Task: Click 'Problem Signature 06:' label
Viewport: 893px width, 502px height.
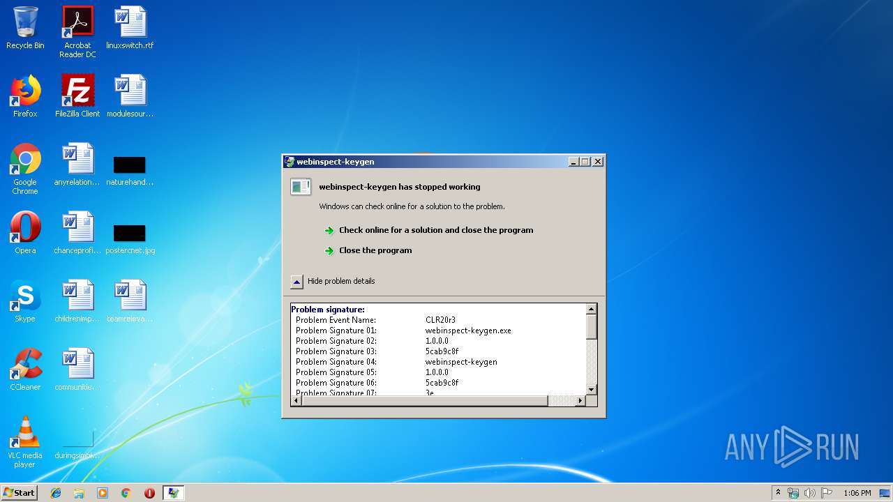Action: (x=336, y=383)
